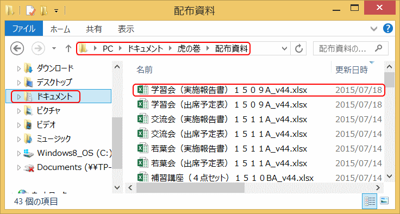Image resolution: width=400 pixels, height=214 pixels.
Task: Select file 交流会（出席予定表）１５１１A_v44.xlsx
Action: 229,134
